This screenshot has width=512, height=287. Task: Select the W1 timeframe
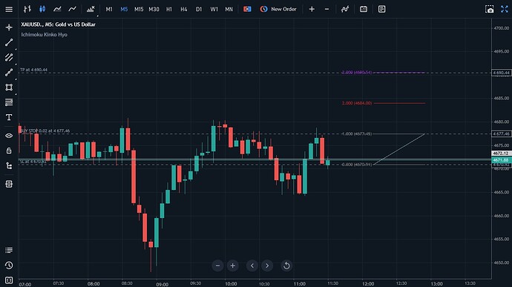click(x=214, y=9)
